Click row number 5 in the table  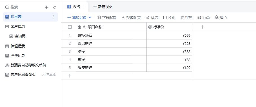70,68
